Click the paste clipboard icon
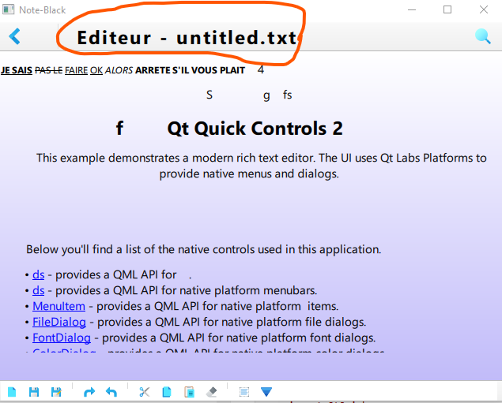 click(x=189, y=392)
